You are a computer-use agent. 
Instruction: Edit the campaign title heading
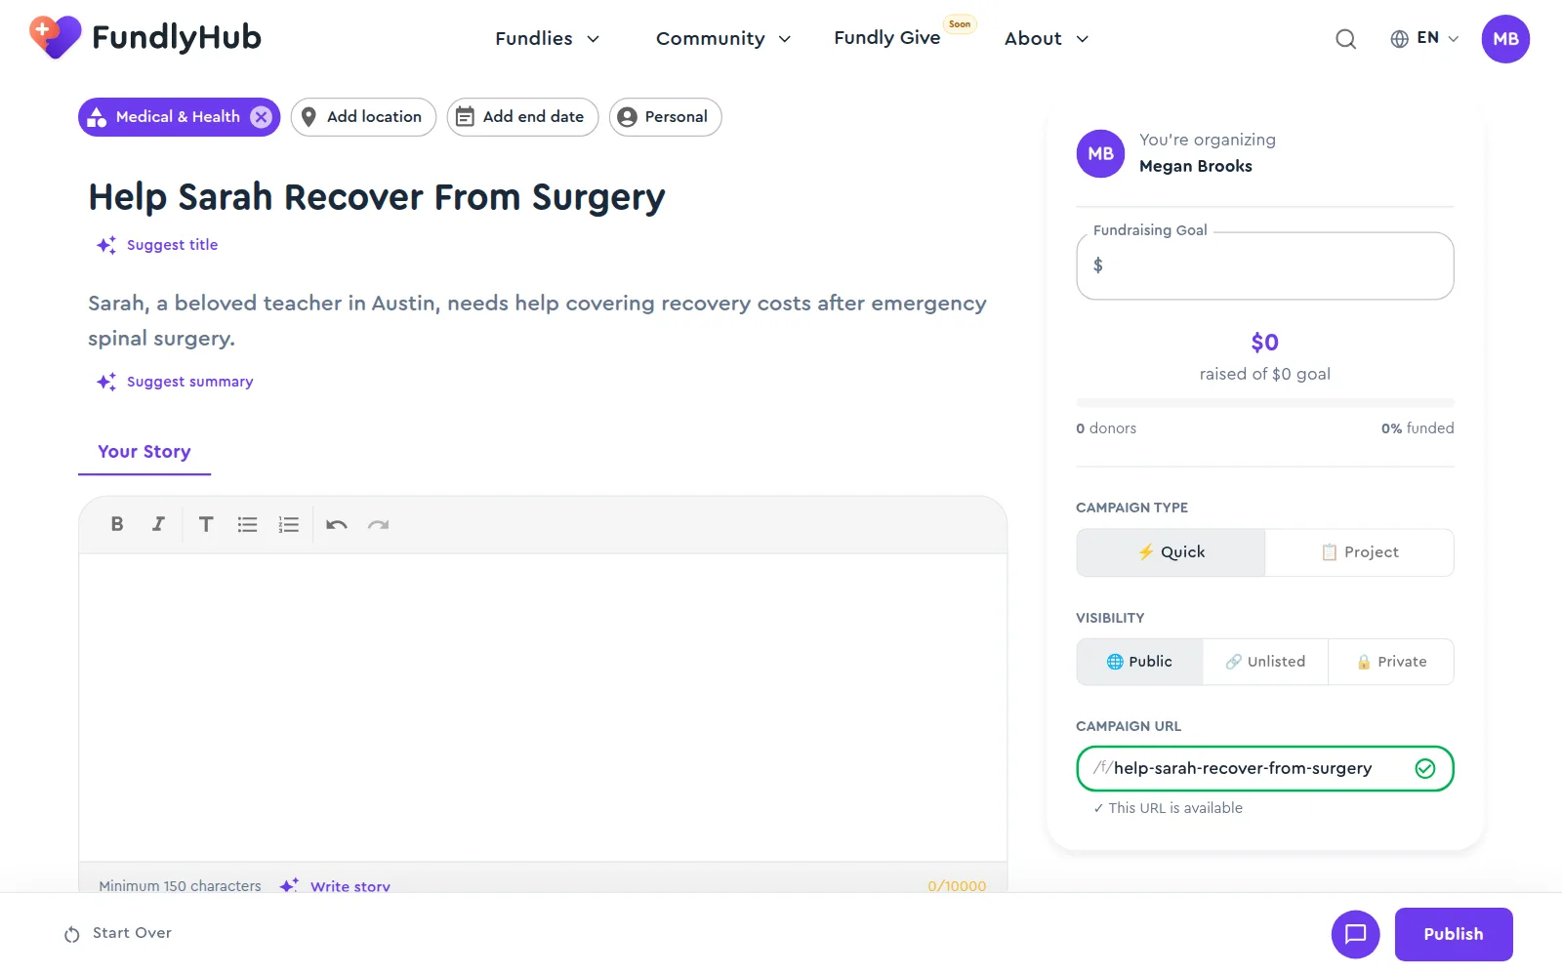click(x=377, y=197)
